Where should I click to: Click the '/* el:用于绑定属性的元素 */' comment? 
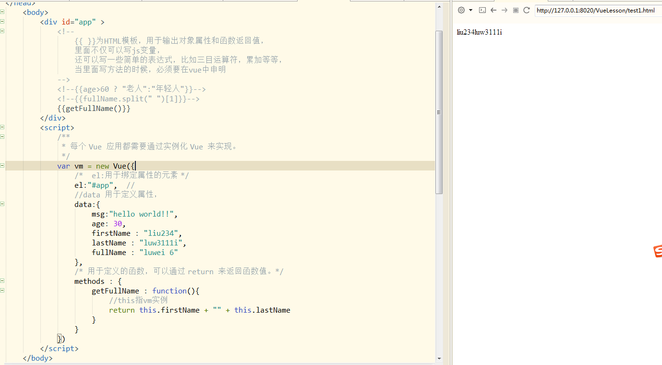tap(132, 176)
